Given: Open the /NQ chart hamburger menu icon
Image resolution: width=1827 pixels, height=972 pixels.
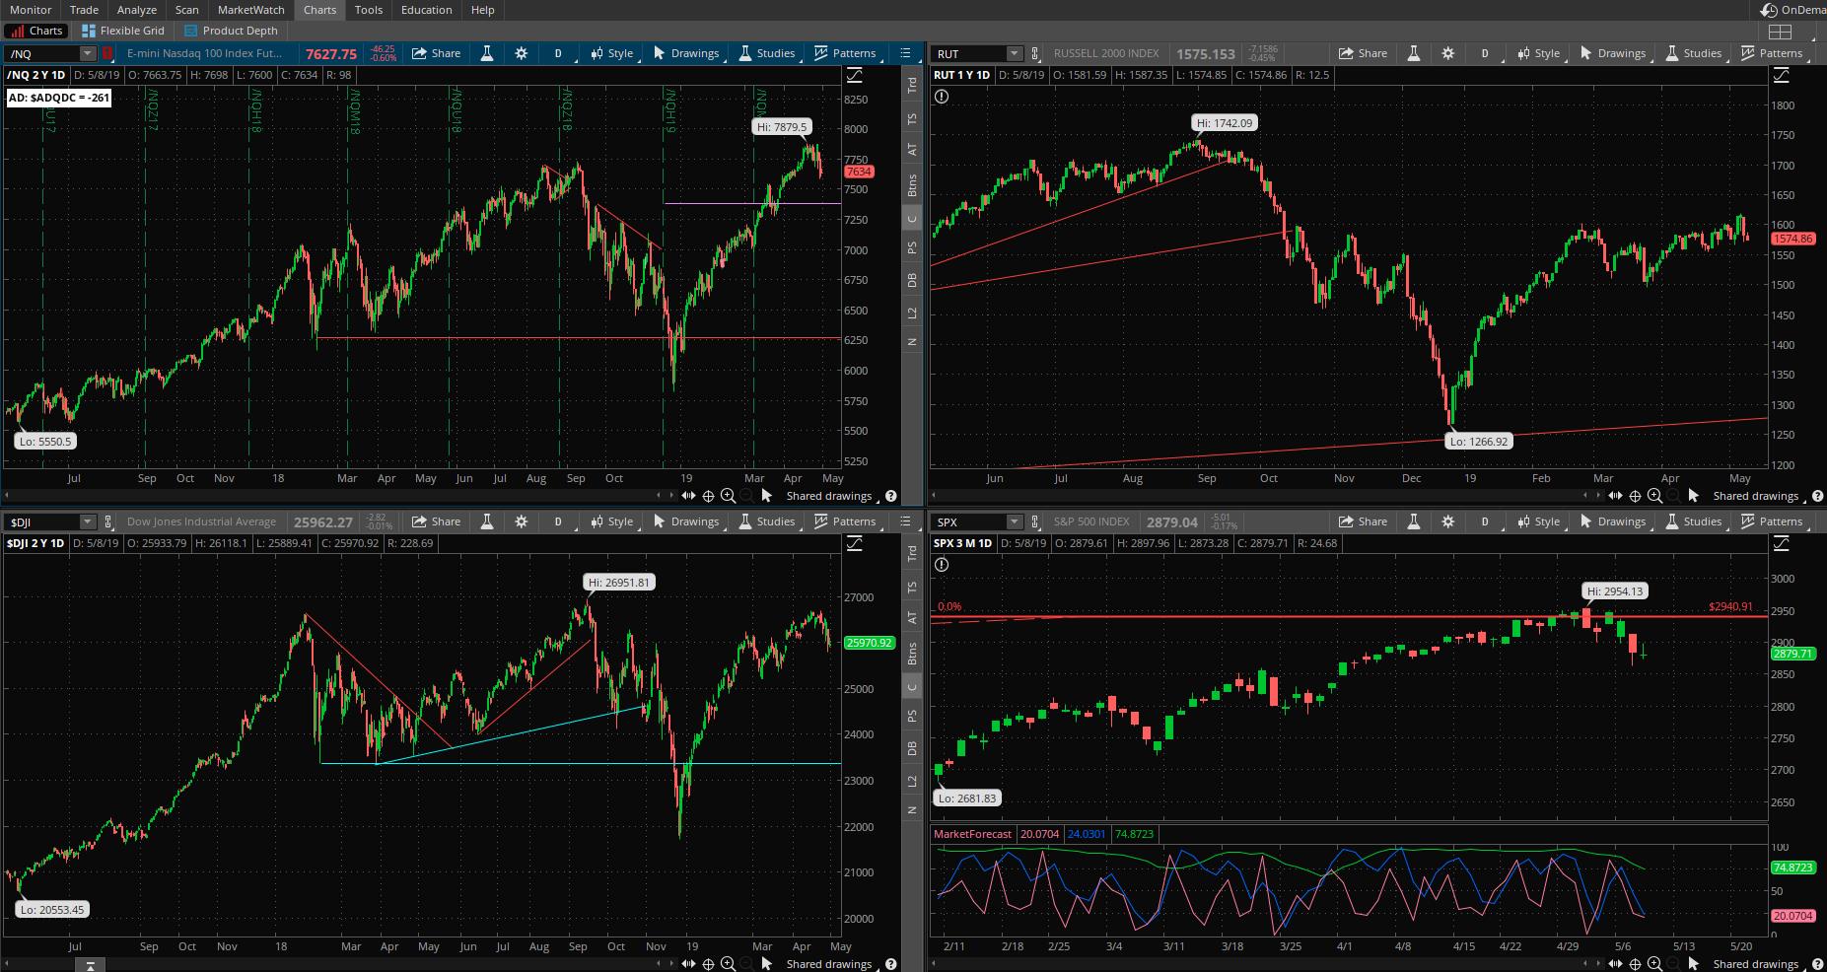Looking at the screenshot, I should pos(905,53).
